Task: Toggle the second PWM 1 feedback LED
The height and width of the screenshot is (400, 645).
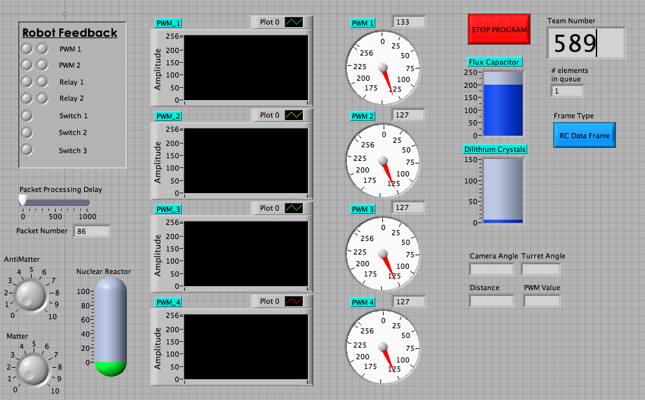Action: [x=42, y=48]
